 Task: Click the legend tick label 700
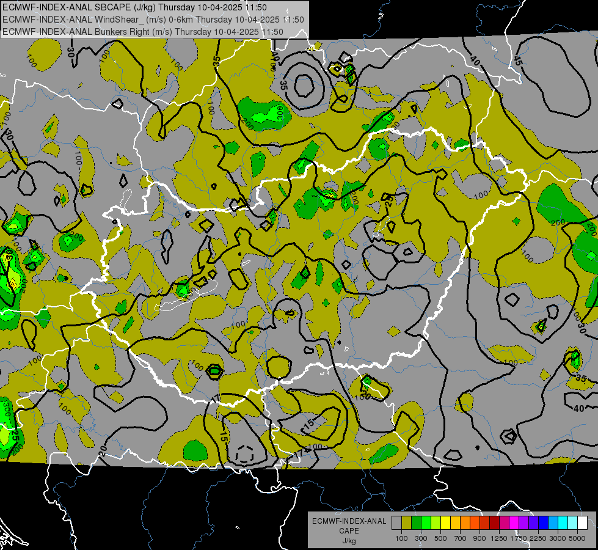461,538
